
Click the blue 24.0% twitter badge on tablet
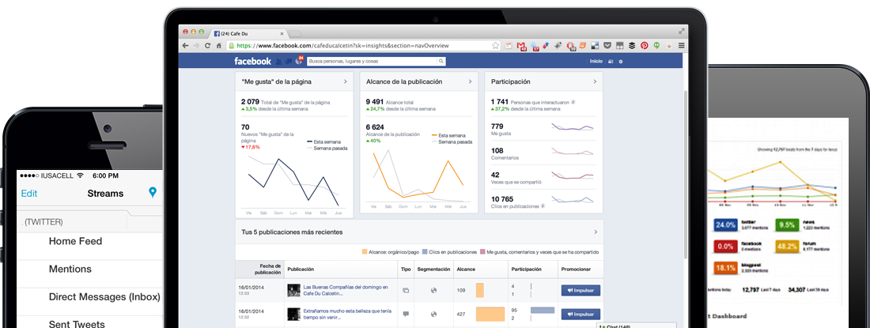tap(726, 225)
